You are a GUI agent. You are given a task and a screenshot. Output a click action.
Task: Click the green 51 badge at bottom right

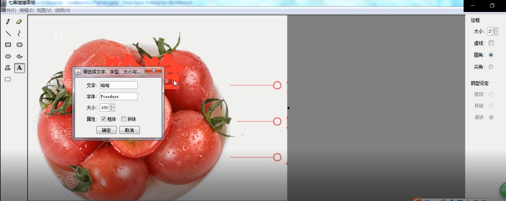pos(503,190)
